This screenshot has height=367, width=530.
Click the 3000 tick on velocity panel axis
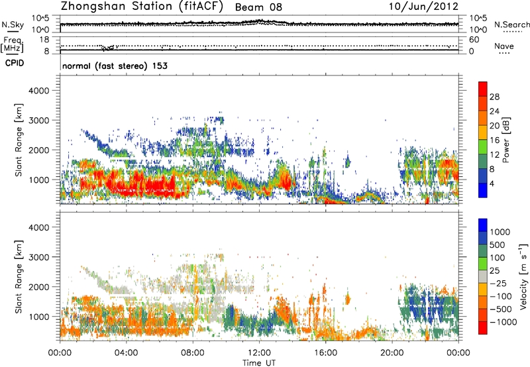(x=39, y=257)
